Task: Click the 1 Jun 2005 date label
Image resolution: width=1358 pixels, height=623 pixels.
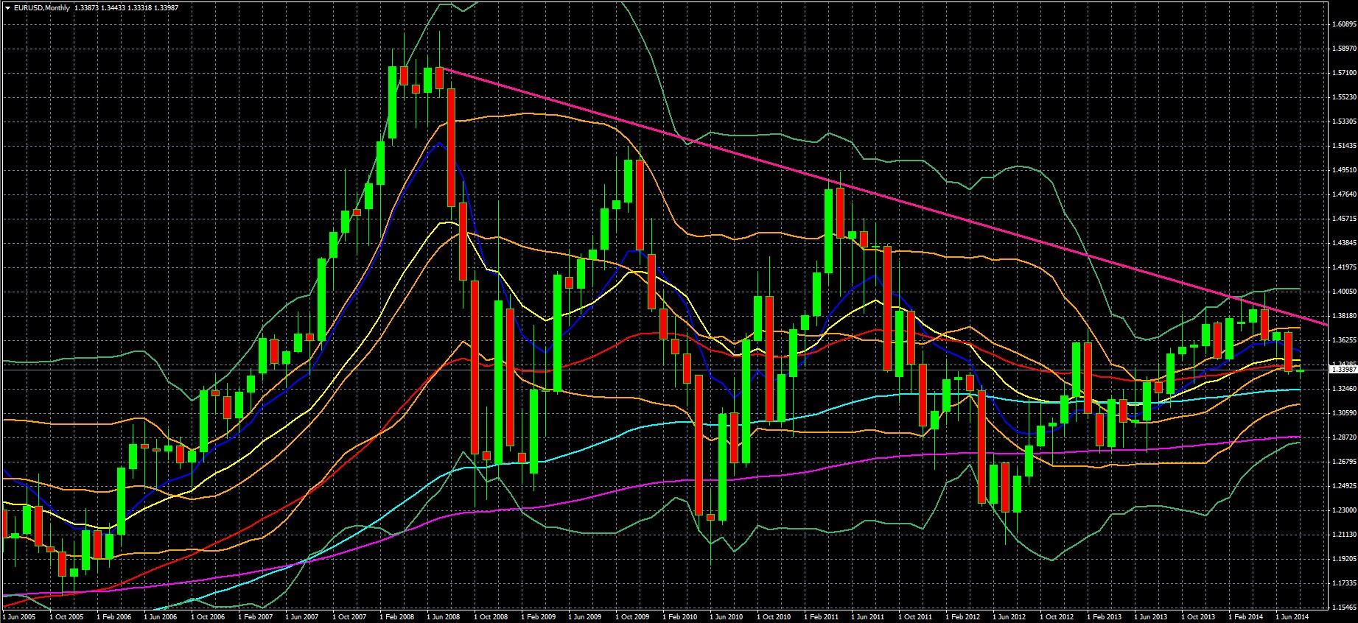Action: coord(19,616)
